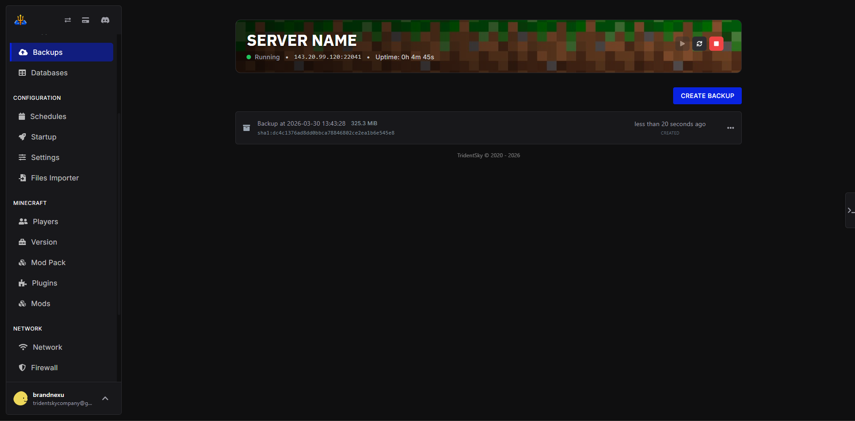
Task: Click the TridentSky trident logo
Action: click(21, 20)
